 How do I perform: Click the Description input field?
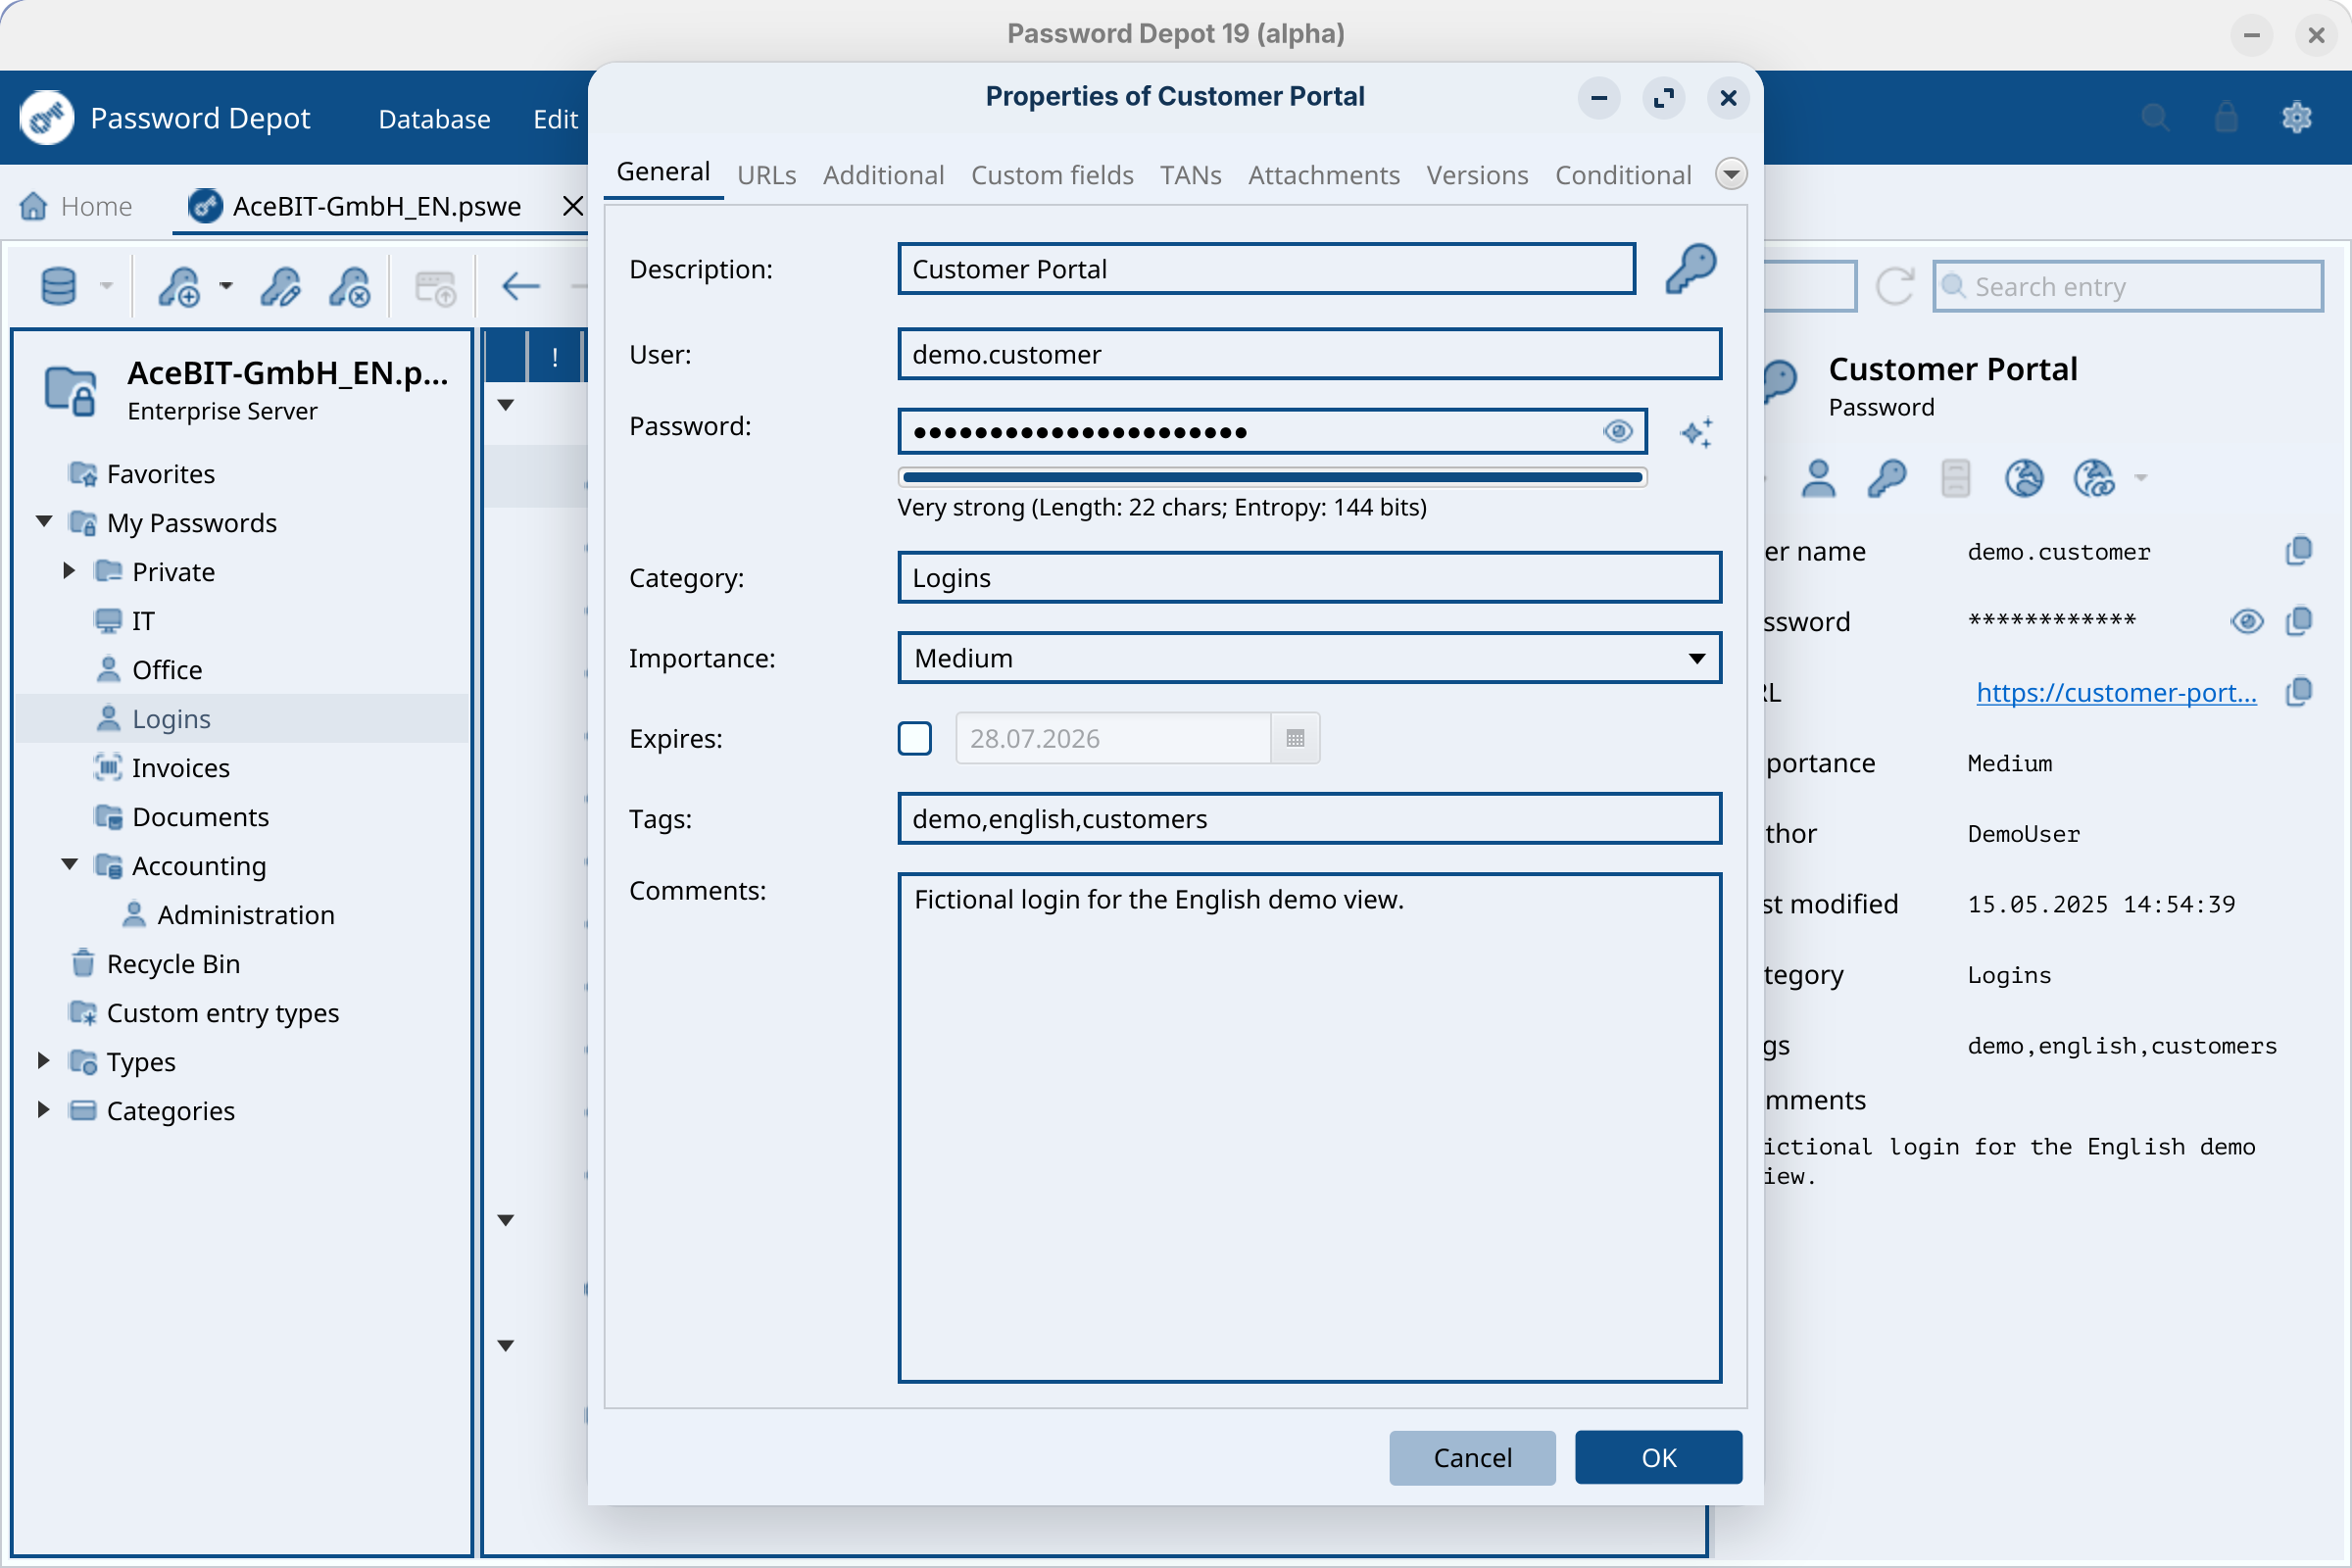[1266, 268]
